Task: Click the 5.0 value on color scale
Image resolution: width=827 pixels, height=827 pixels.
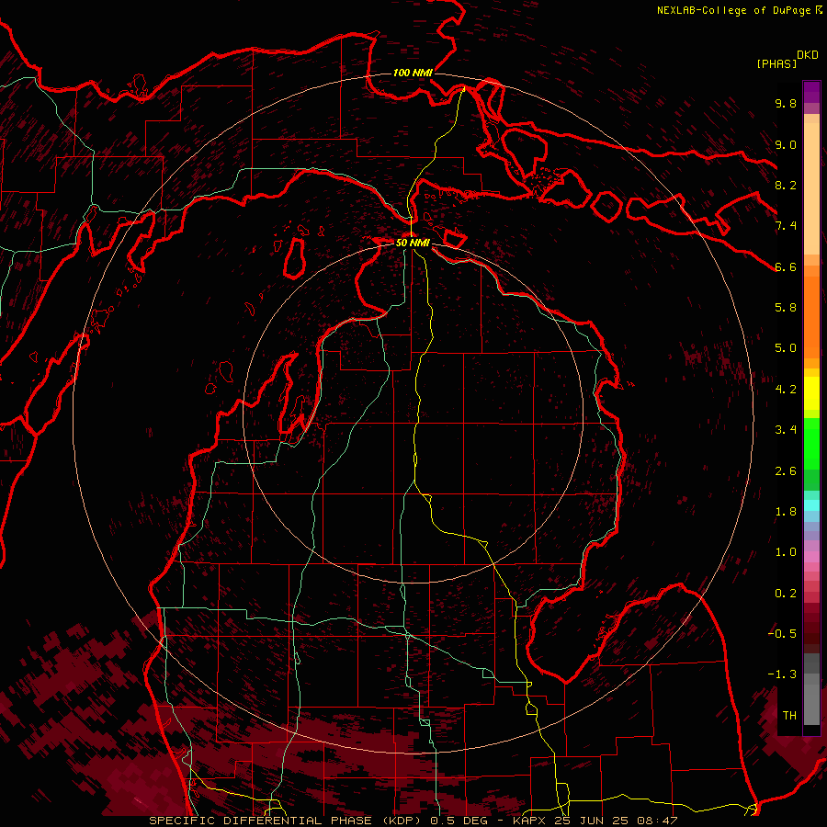Action: pos(786,348)
